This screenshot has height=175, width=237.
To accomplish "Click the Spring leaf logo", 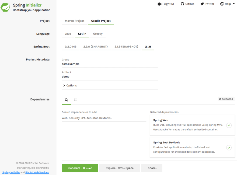I will 5,7.
